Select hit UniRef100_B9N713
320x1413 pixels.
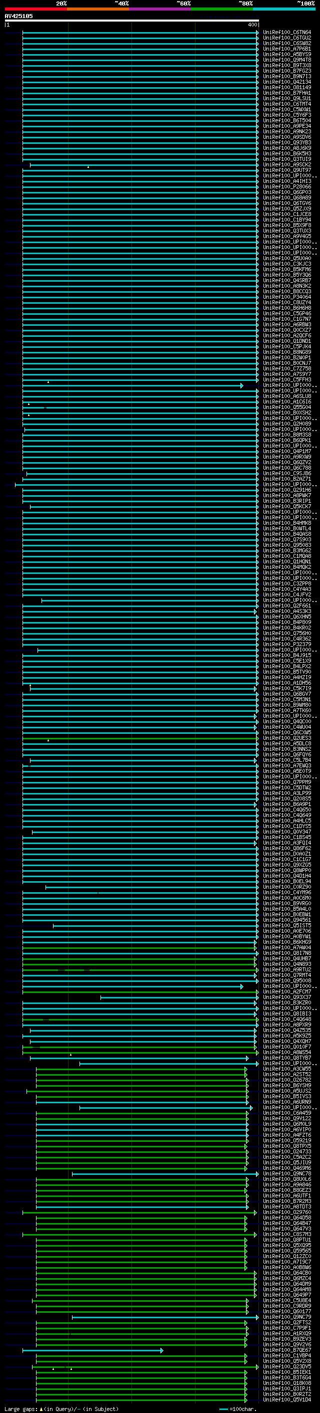[x=286, y=77]
